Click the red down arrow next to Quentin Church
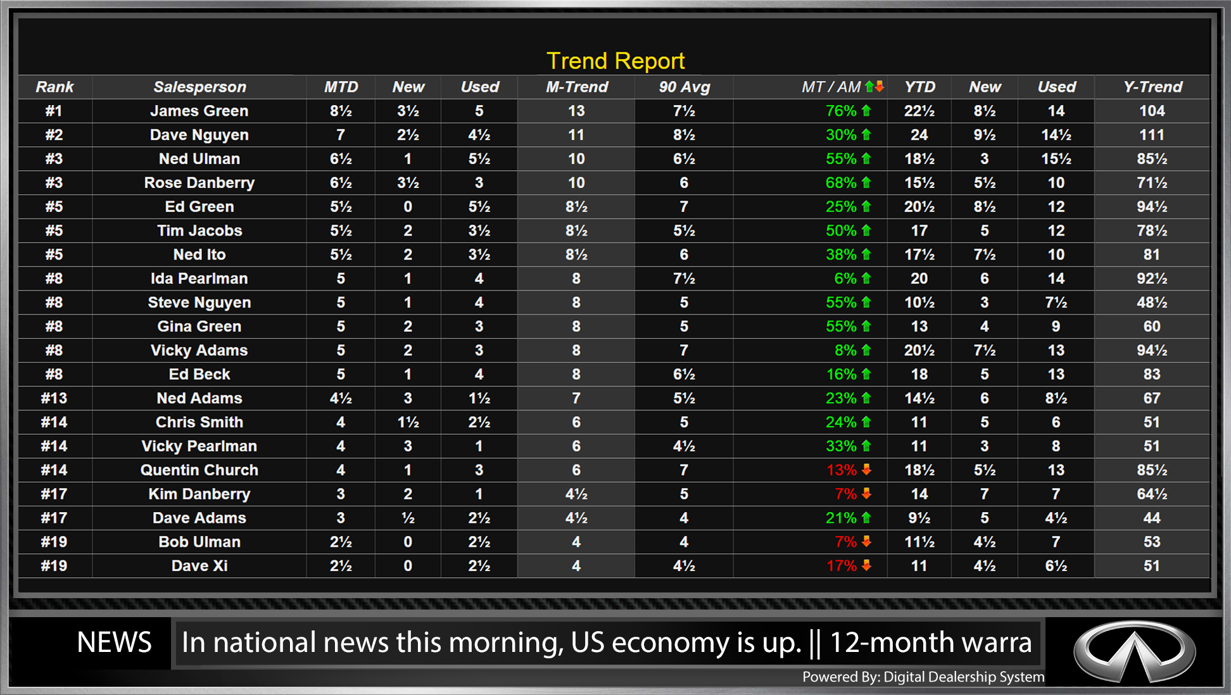 [867, 470]
